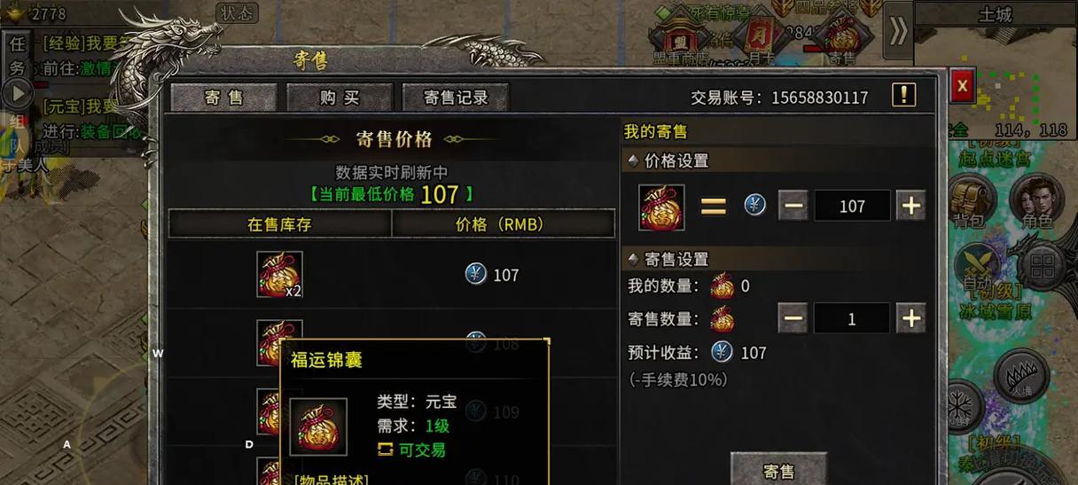Click the yellow exclamation info icon

tap(903, 95)
